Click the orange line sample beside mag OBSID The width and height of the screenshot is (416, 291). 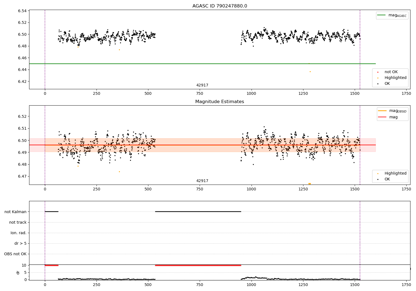pos(382,111)
